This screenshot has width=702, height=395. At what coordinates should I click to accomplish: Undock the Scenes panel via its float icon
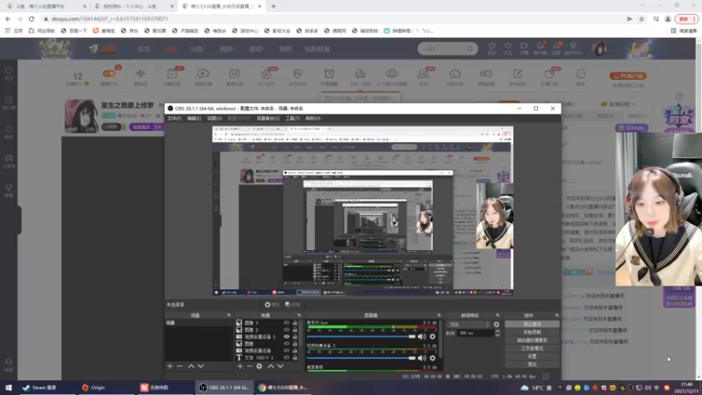229,315
